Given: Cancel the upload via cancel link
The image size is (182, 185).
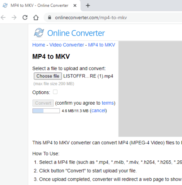Looking at the screenshot, I should click(x=98, y=111).
